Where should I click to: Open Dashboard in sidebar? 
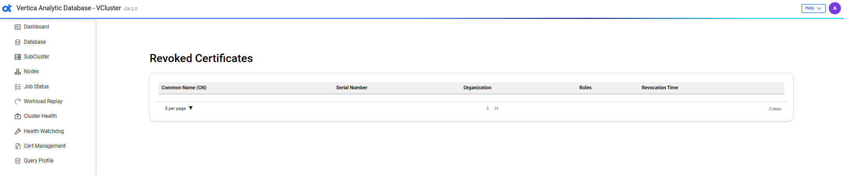[37, 27]
